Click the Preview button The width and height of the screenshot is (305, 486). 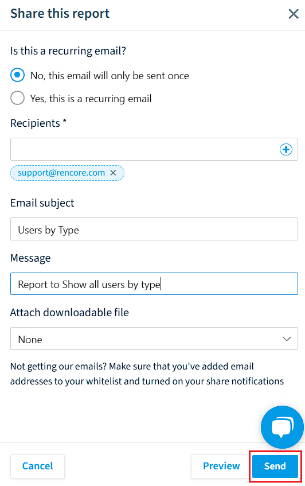tap(221, 466)
